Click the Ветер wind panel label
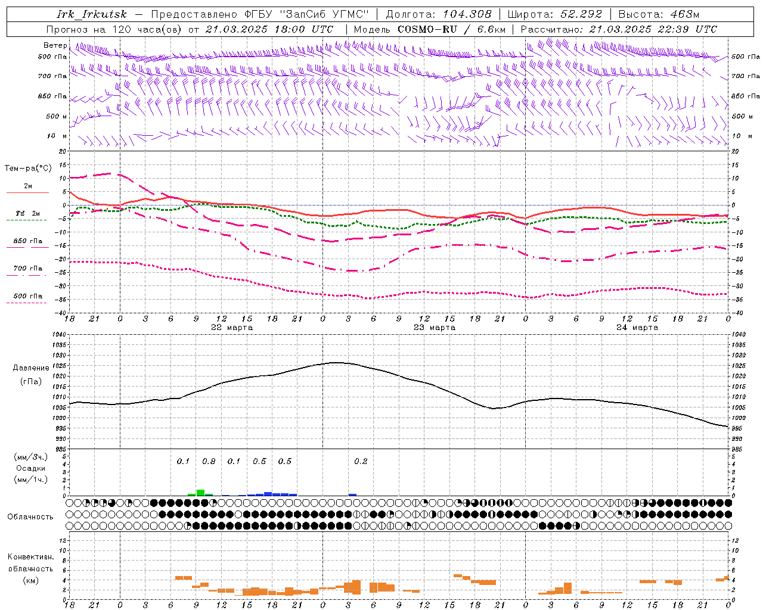This screenshot has height=610, width=763. click(55, 45)
